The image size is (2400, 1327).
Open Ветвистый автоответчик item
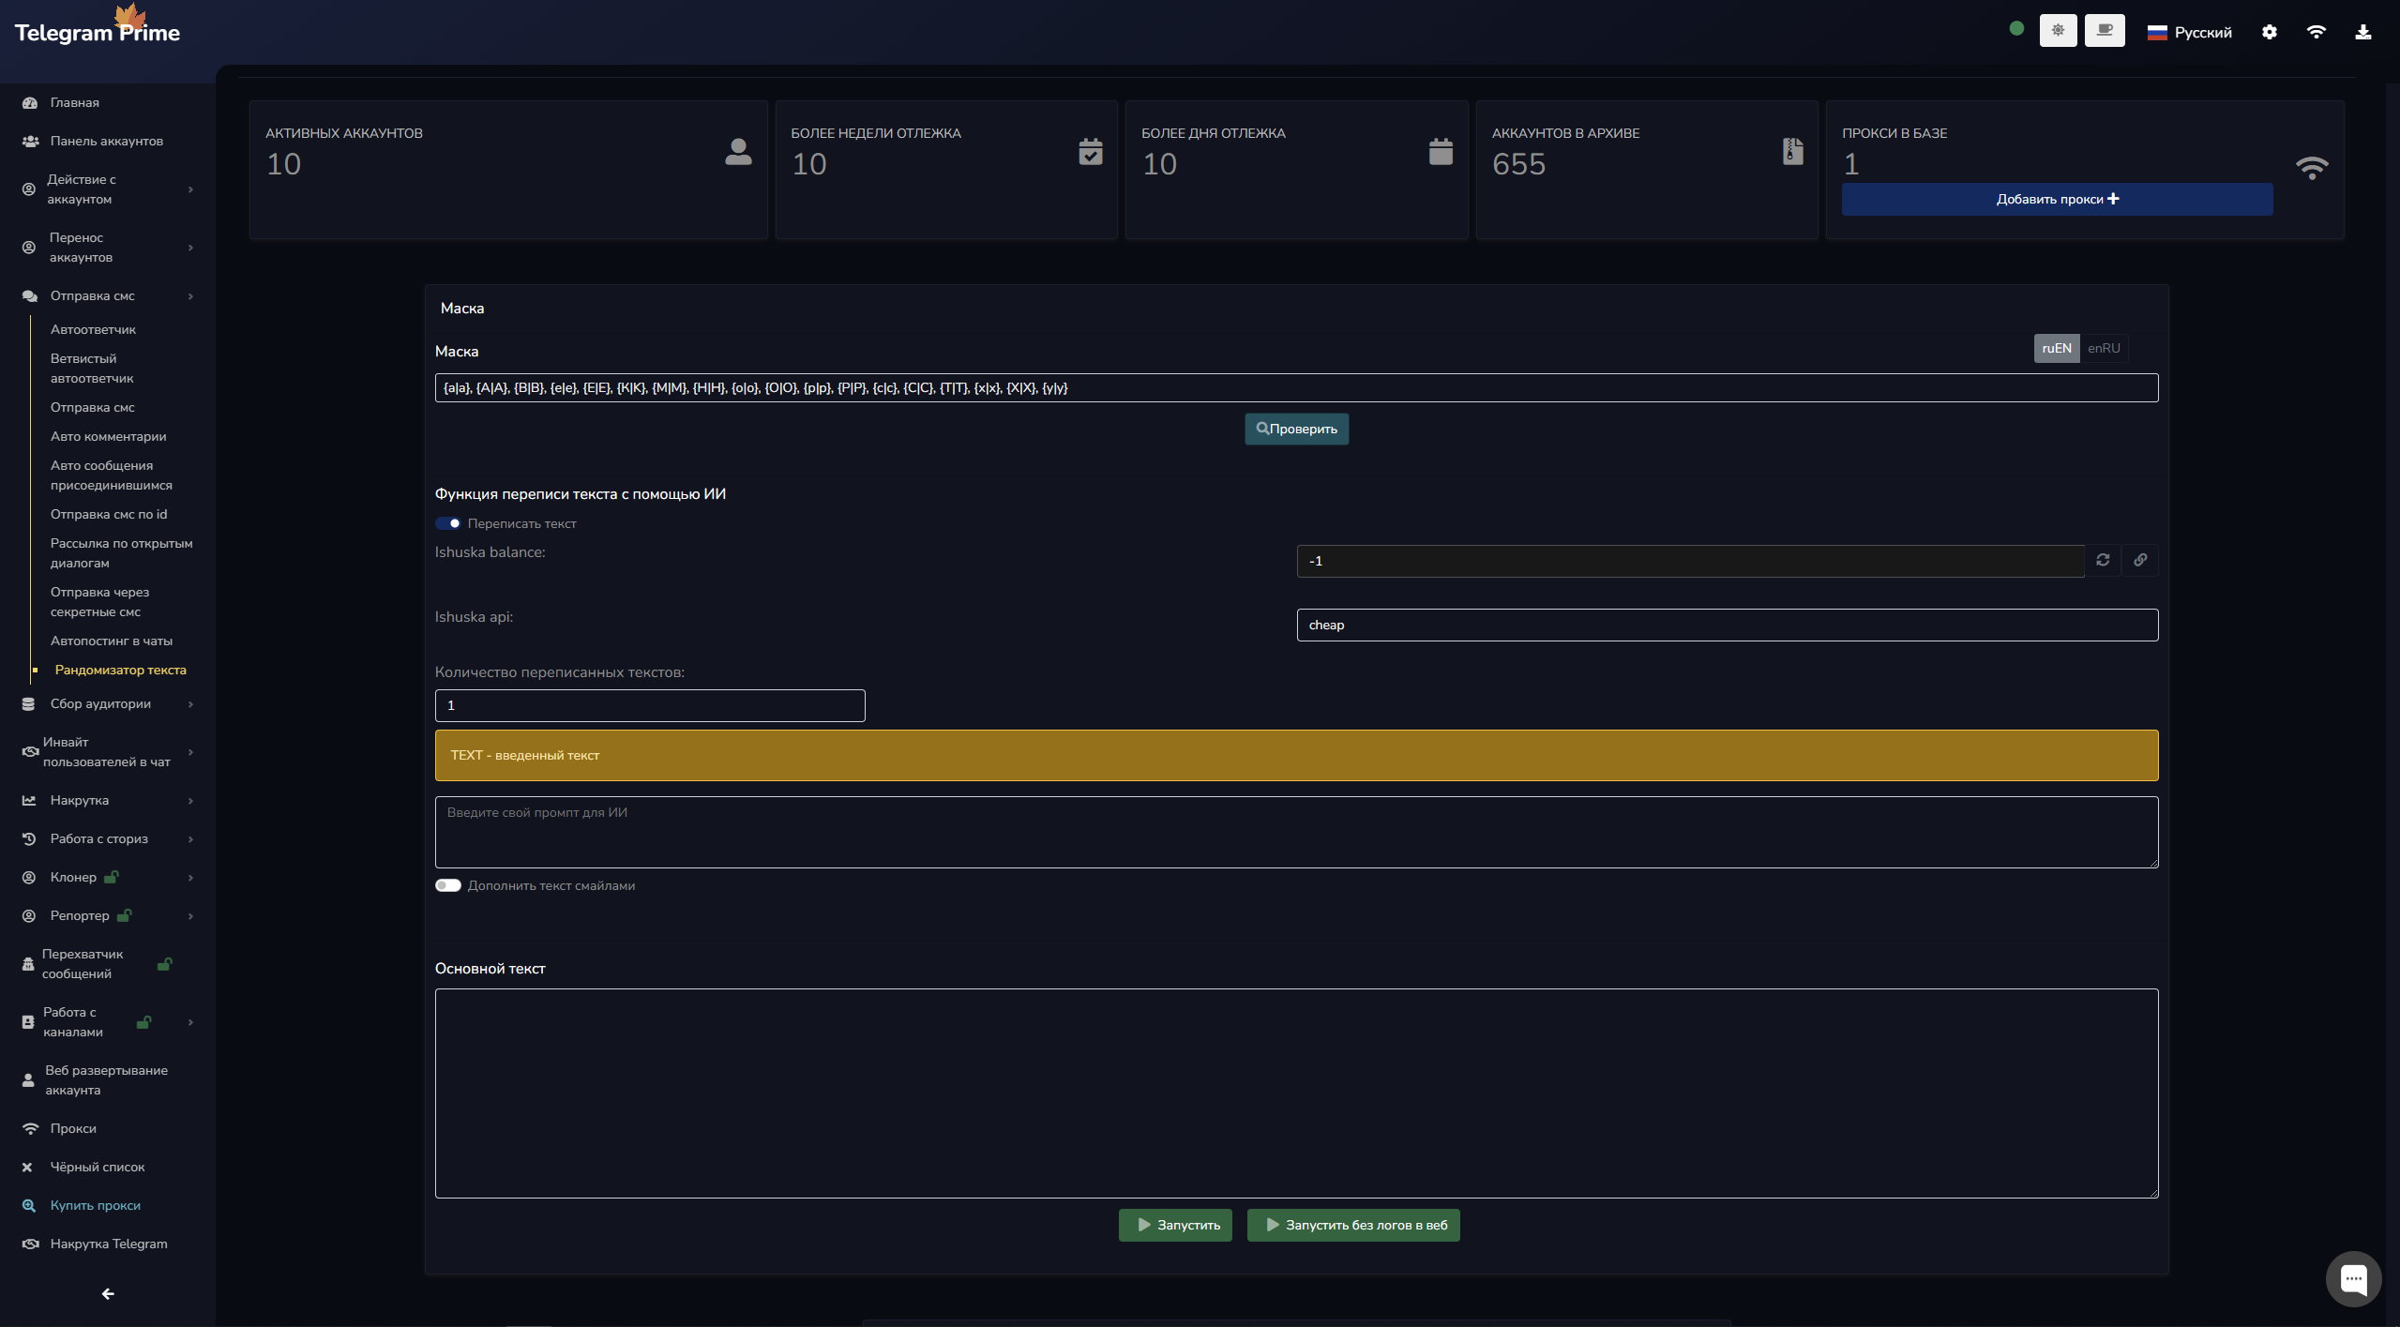92,369
